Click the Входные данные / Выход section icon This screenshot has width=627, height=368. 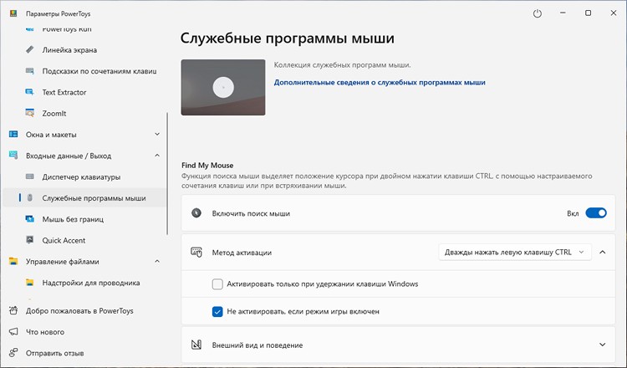[x=13, y=156]
